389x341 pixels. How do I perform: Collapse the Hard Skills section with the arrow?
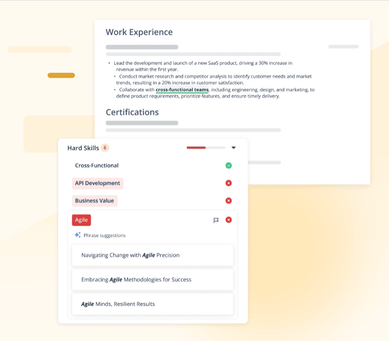233,148
